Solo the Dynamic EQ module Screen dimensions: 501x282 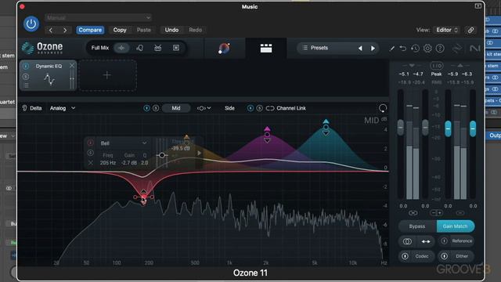tap(26, 77)
